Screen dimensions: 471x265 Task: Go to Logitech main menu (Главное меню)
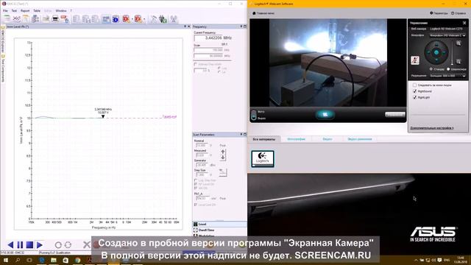point(263,13)
